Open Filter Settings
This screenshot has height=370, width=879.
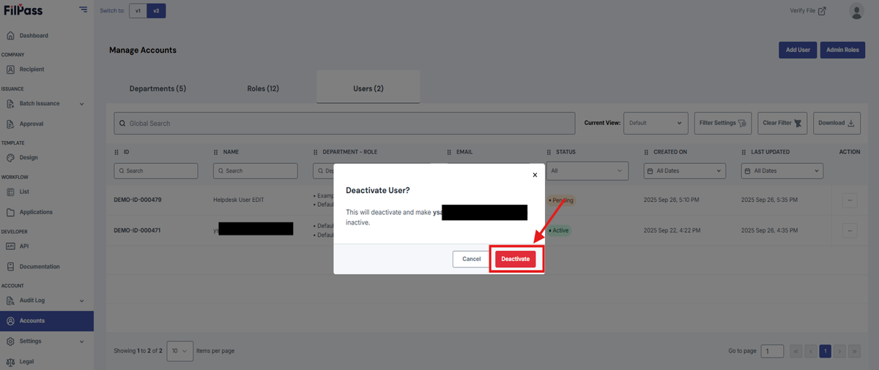coord(723,123)
